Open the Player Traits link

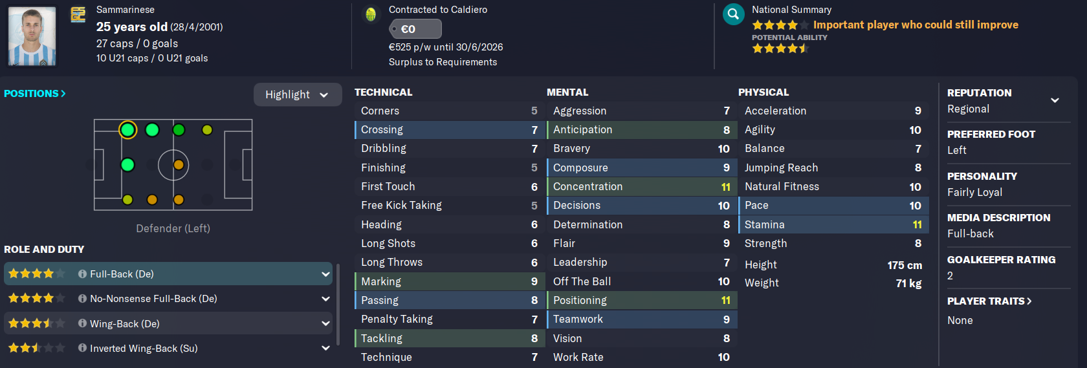[x=989, y=301]
